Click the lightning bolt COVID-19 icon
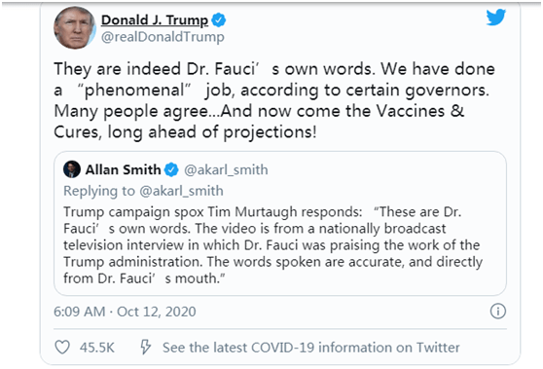Image resolution: width=543 pixels, height=369 pixels. pos(145,347)
